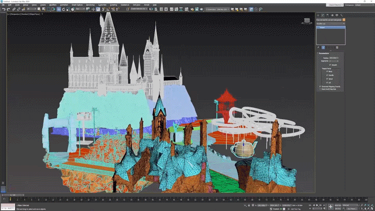The image size is (375, 211).
Task: Select the Move transform tool
Action: click(59, 9)
